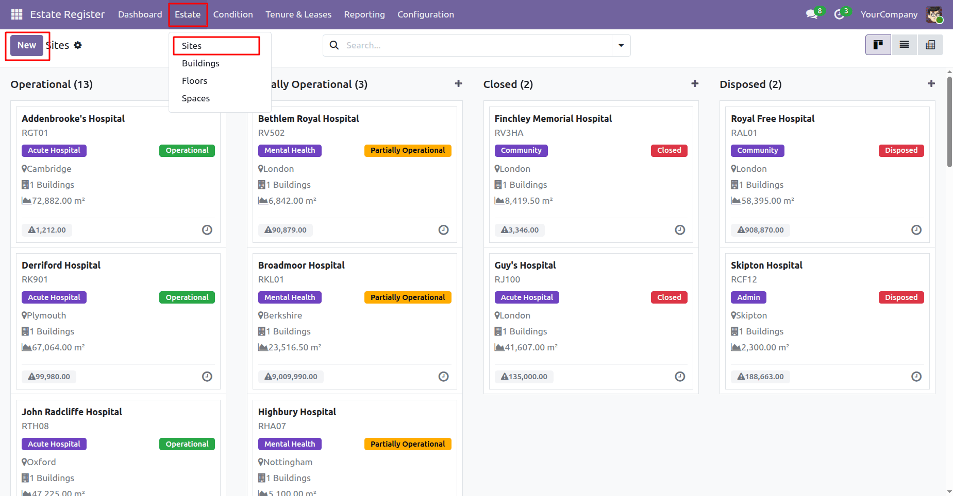Open the activities clock icon with badge 3
The width and height of the screenshot is (953, 496).
pyautogui.click(x=840, y=14)
